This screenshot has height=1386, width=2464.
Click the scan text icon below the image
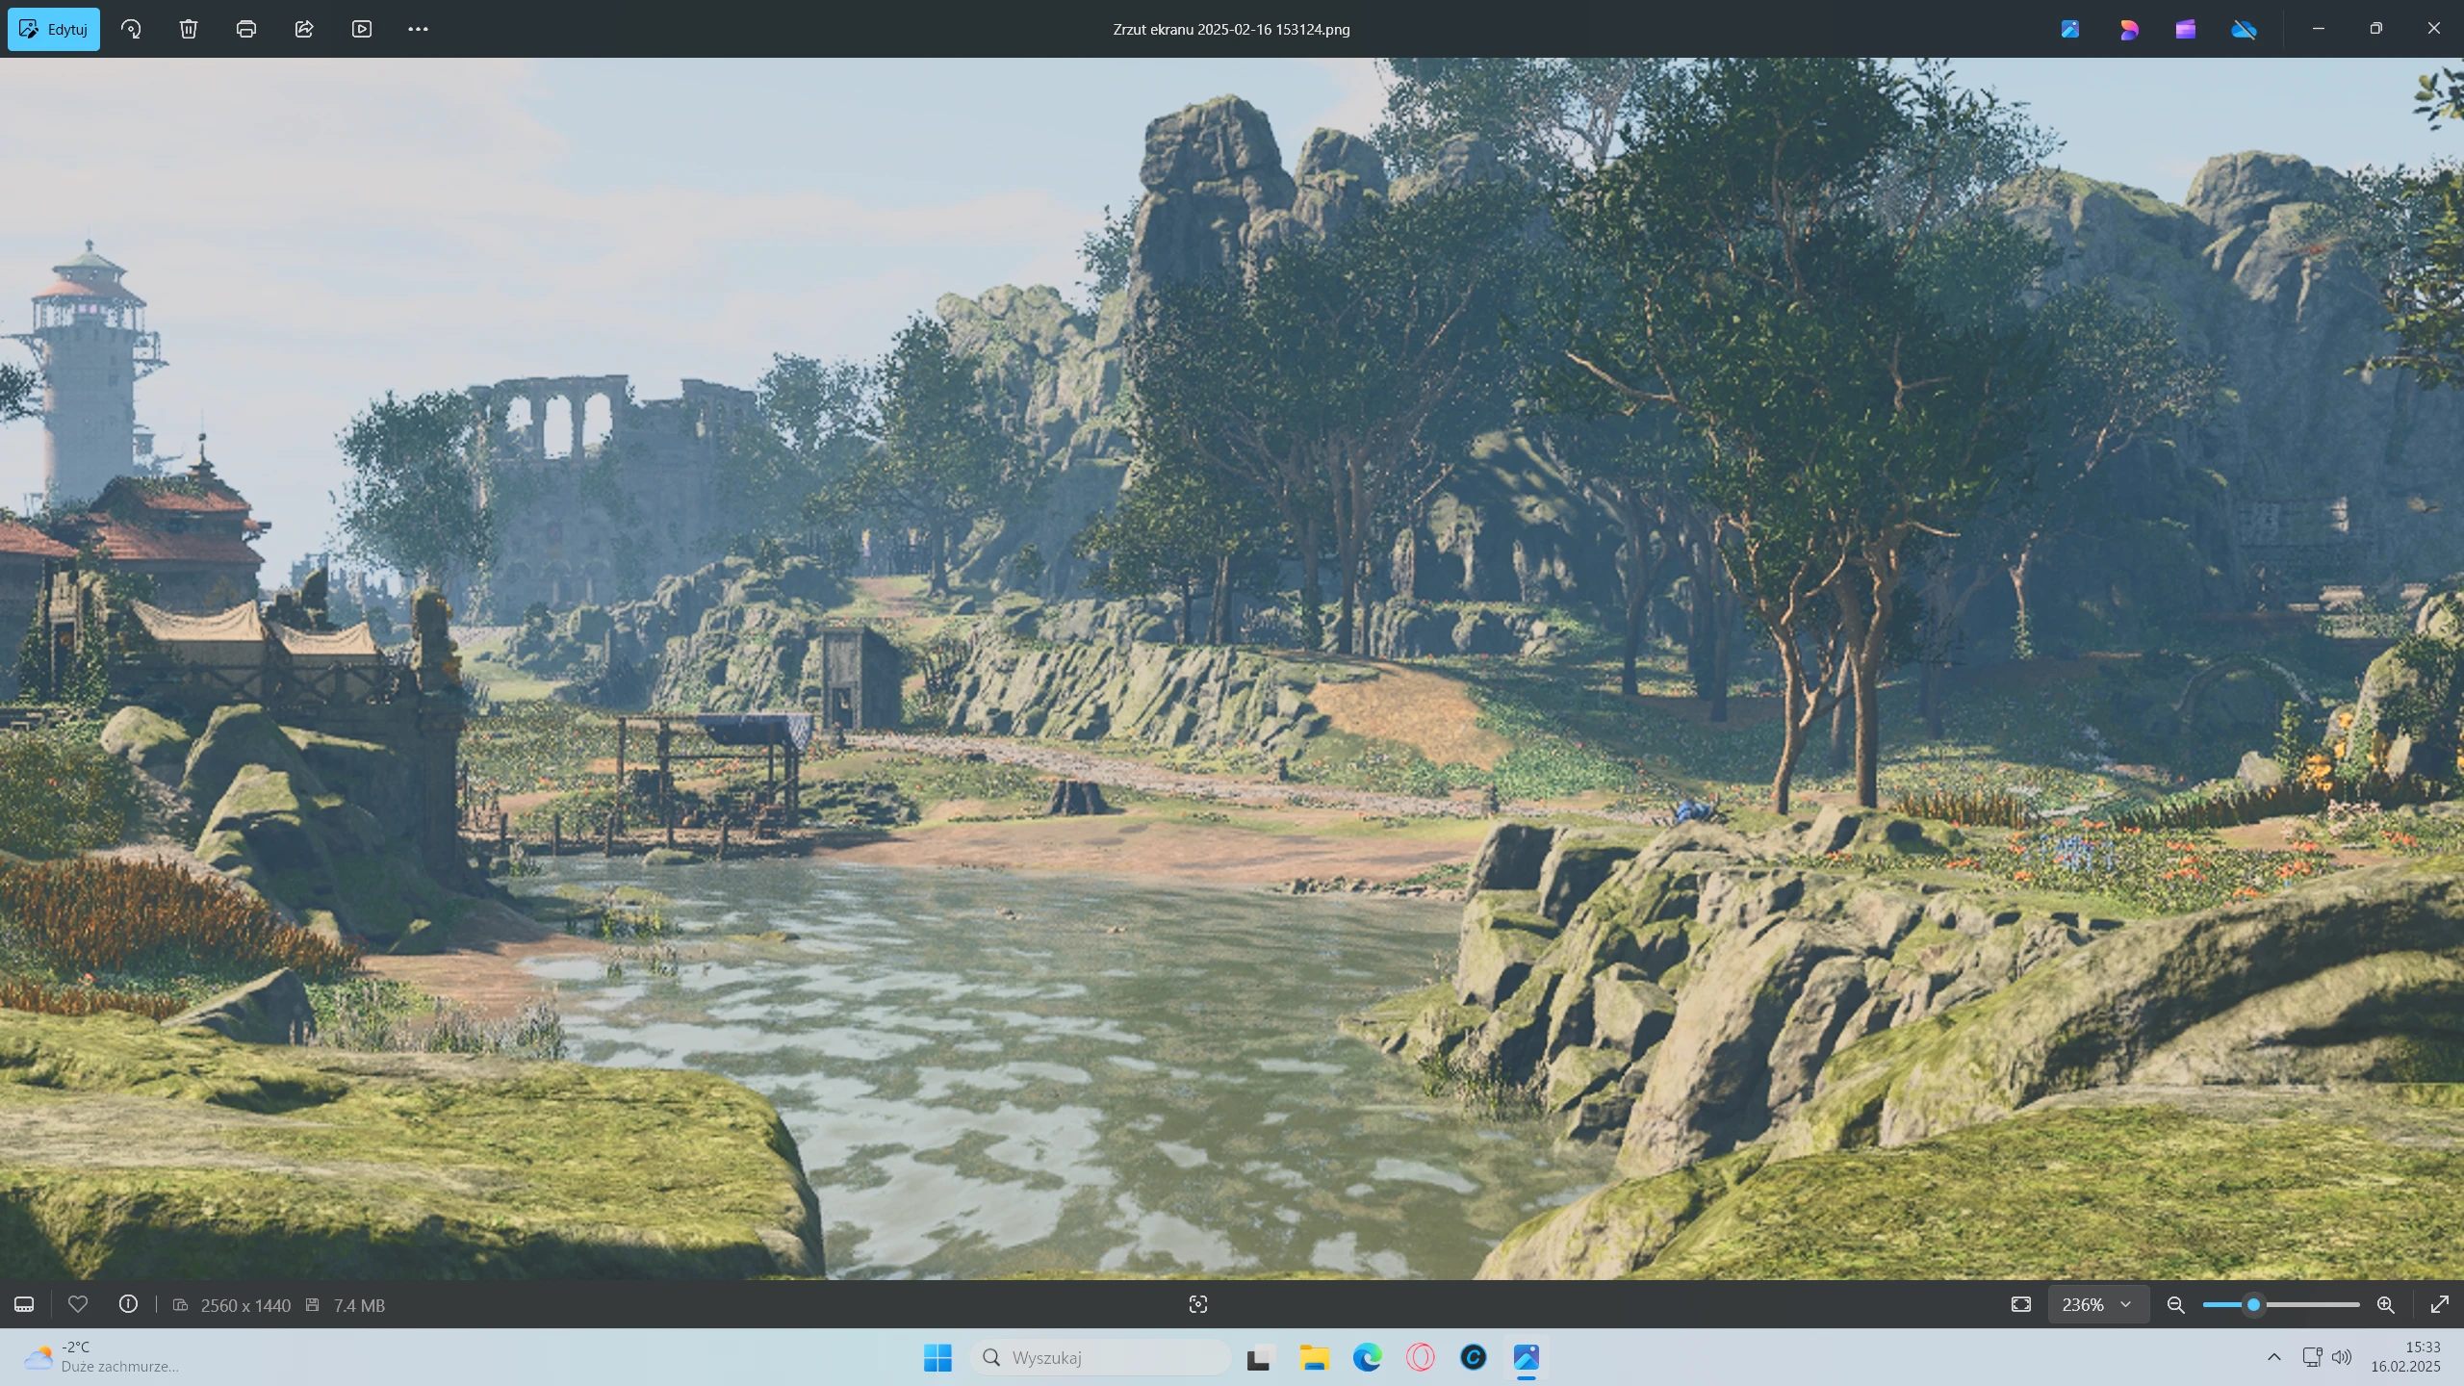[x=1198, y=1304]
